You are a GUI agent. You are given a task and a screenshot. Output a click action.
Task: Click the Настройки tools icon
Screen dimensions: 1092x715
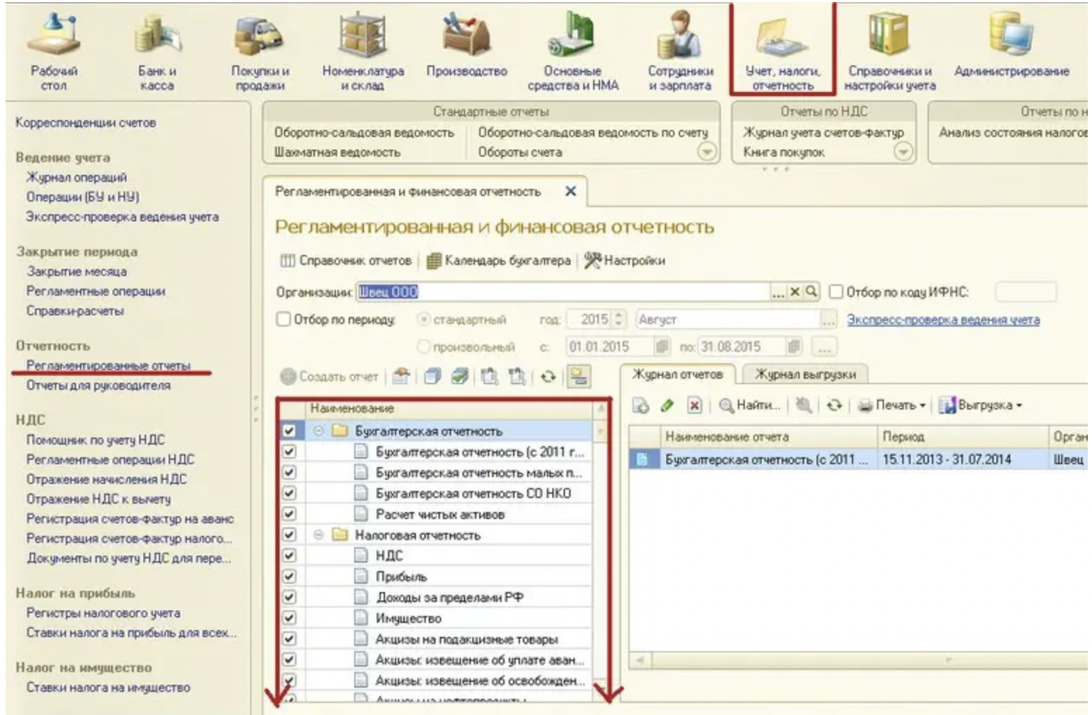point(592,261)
